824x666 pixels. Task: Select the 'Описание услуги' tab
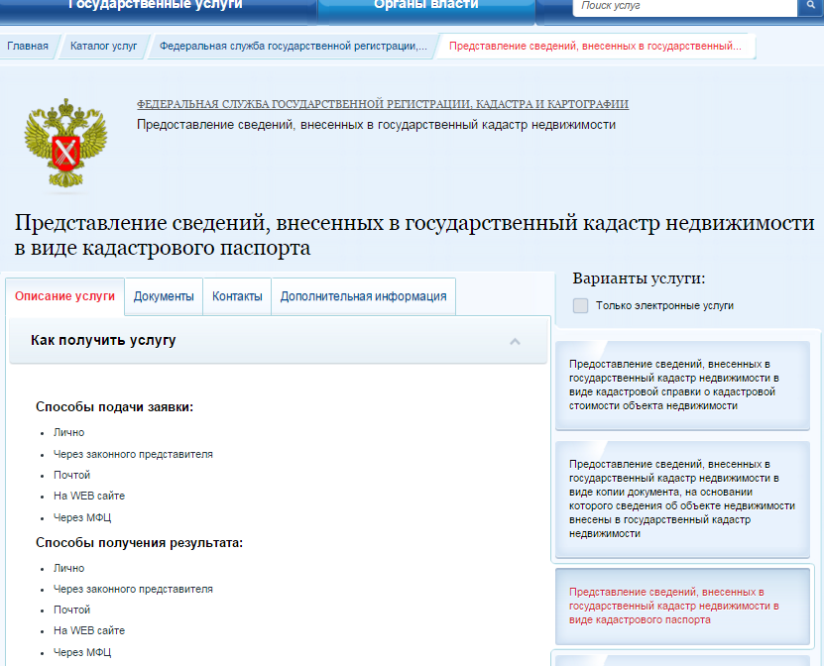[x=65, y=296]
